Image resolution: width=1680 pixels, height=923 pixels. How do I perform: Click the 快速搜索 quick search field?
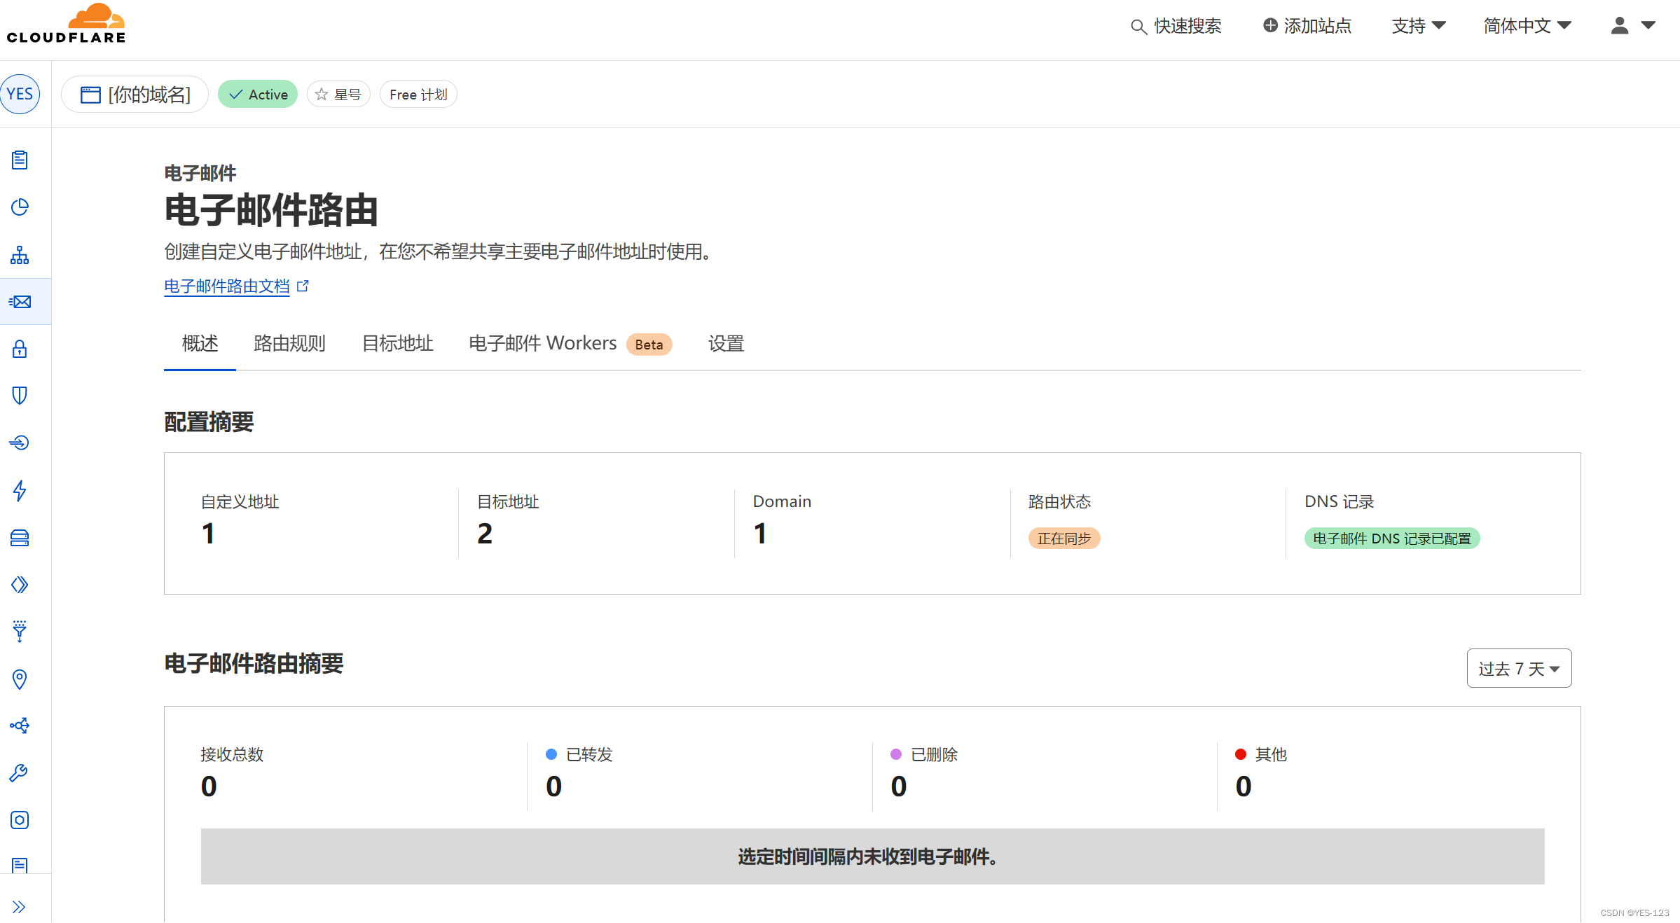[1177, 26]
